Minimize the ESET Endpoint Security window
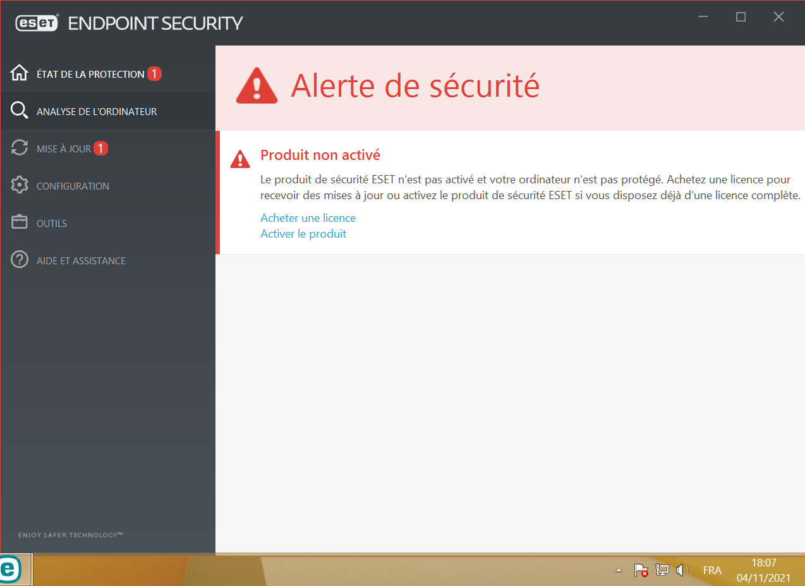The image size is (805, 586). click(704, 18)
